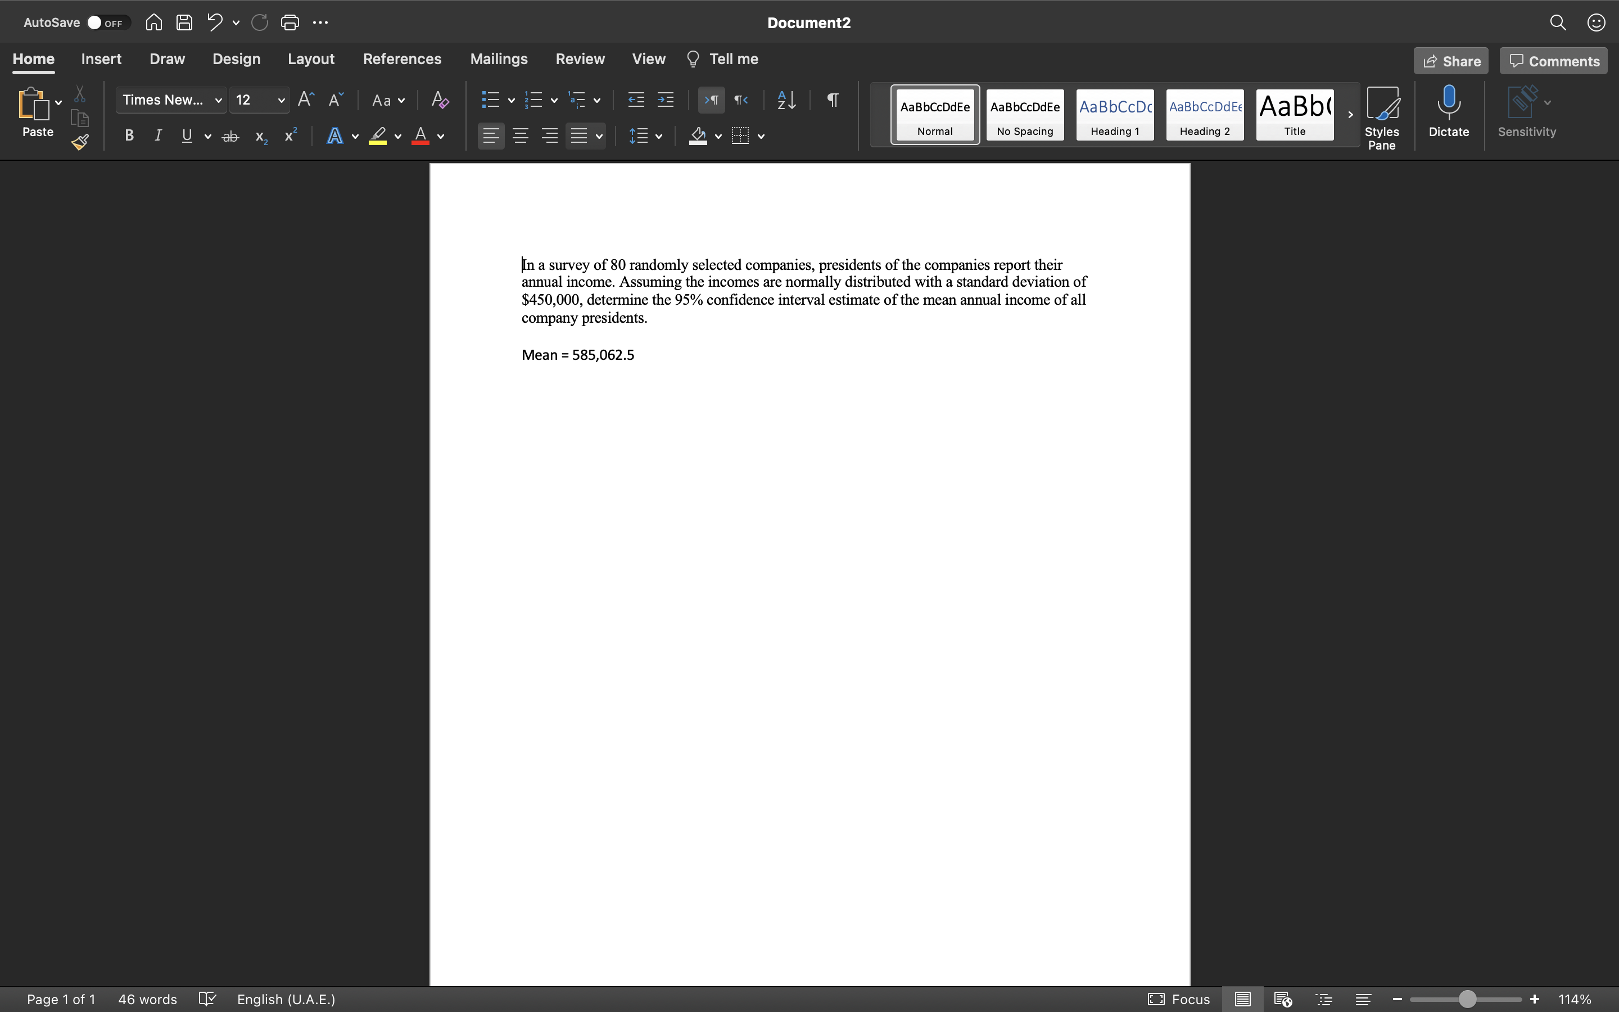Redo the last action
The height and width of the screenshot is (1012, 1619).
(260, 22)
